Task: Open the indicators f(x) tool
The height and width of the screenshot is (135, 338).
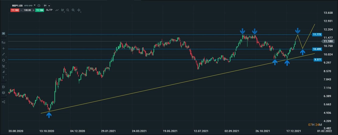Action: pos(3,42)
